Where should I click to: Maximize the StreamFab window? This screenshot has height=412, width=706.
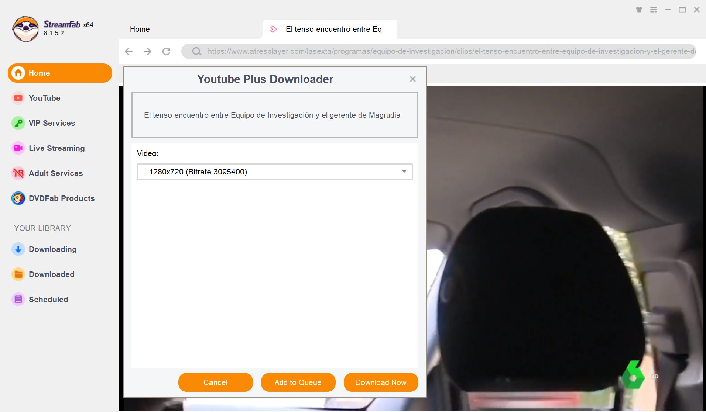pos(682,10)
